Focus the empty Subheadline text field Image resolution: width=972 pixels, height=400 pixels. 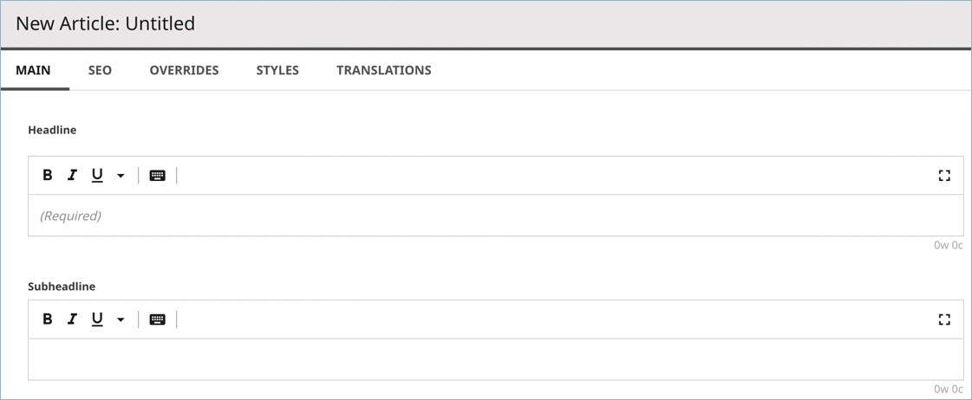[x=496, y=359]
